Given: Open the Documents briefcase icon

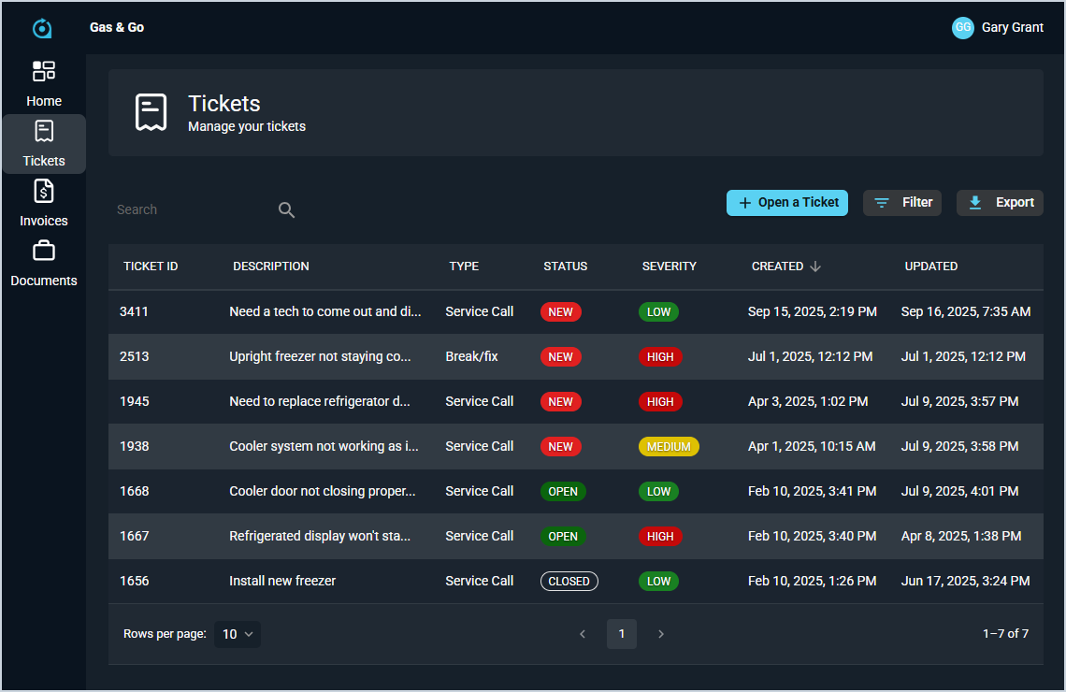Looking at the screenshot, I should pyautogui.click(x=44, y=252).
